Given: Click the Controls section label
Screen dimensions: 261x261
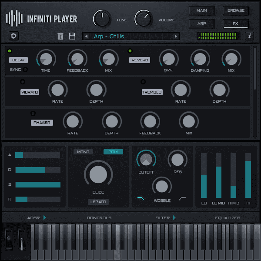Looking at the screenshot, I should (99, 218).
